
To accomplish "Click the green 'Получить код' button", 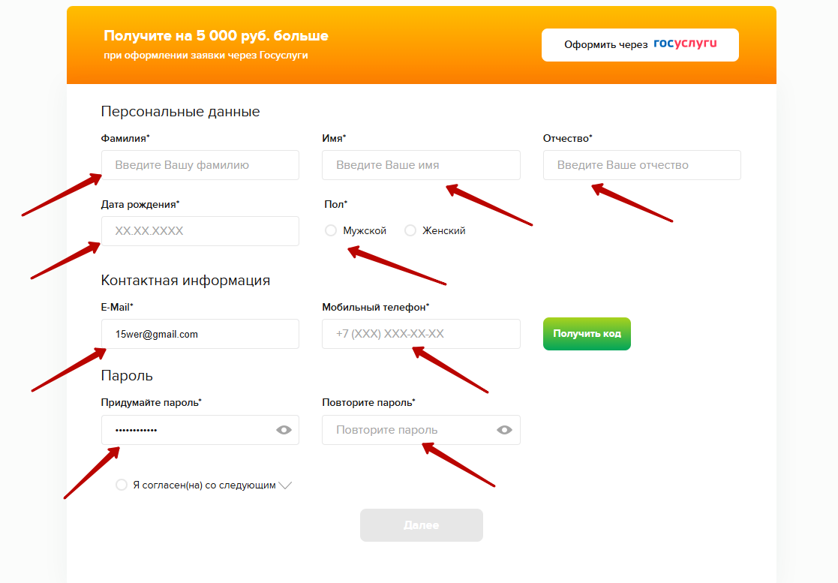I will pyautogui.click(x=587, y=334).
